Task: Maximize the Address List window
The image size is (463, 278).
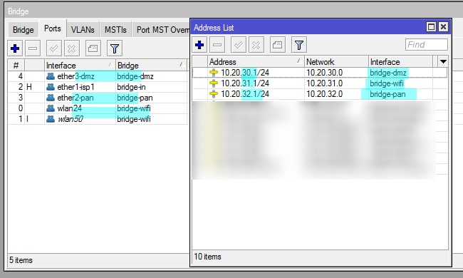Action: [x=431, y=27]
